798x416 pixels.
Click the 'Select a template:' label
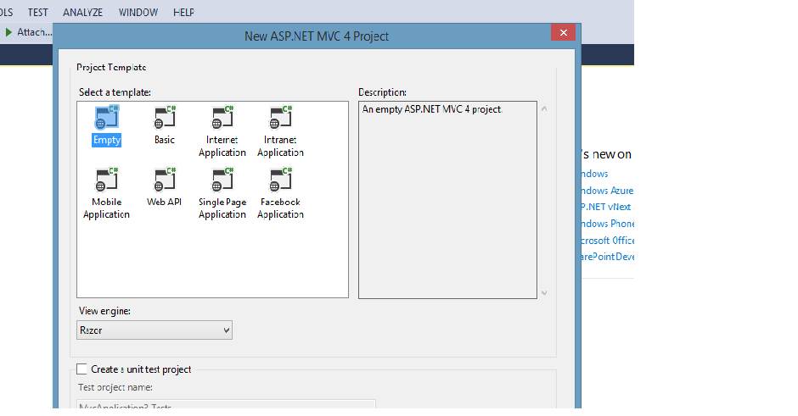tap(115, 92)
